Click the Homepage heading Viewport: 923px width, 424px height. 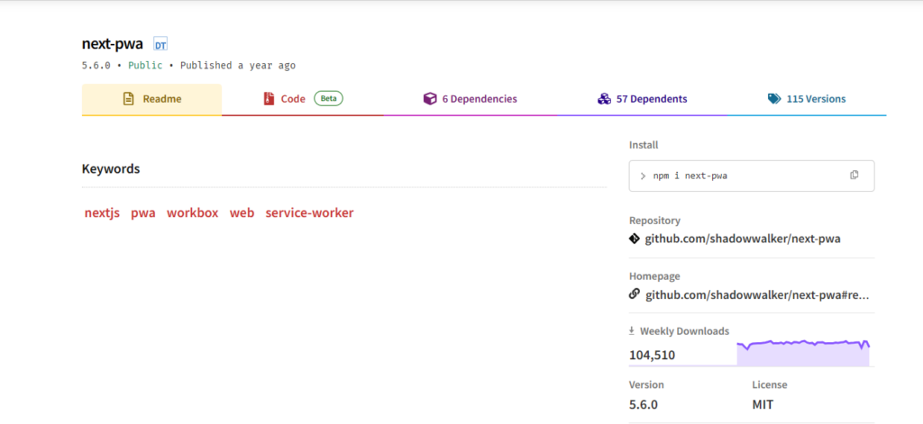pos(654,275)
